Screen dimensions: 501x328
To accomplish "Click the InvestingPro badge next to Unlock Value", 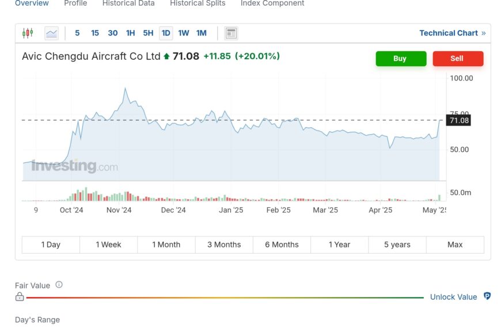I will point(487,296).
